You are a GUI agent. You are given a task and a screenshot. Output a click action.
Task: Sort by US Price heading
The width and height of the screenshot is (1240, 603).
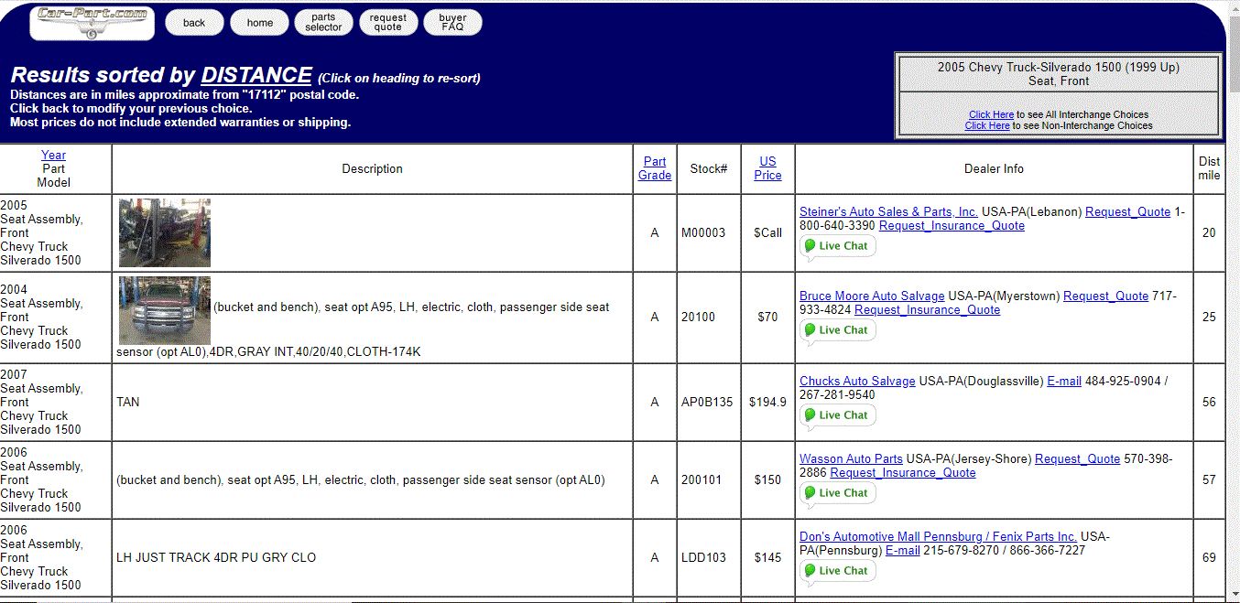pos(767,168)
